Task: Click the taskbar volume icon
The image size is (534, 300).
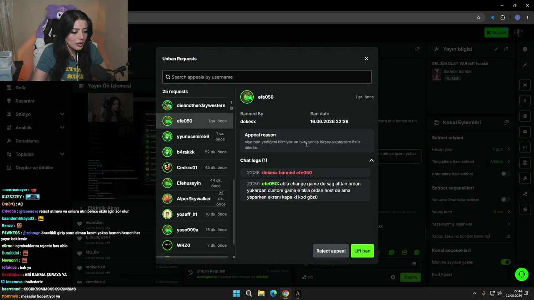Action: pyautogui.click(x=500, y=293)
